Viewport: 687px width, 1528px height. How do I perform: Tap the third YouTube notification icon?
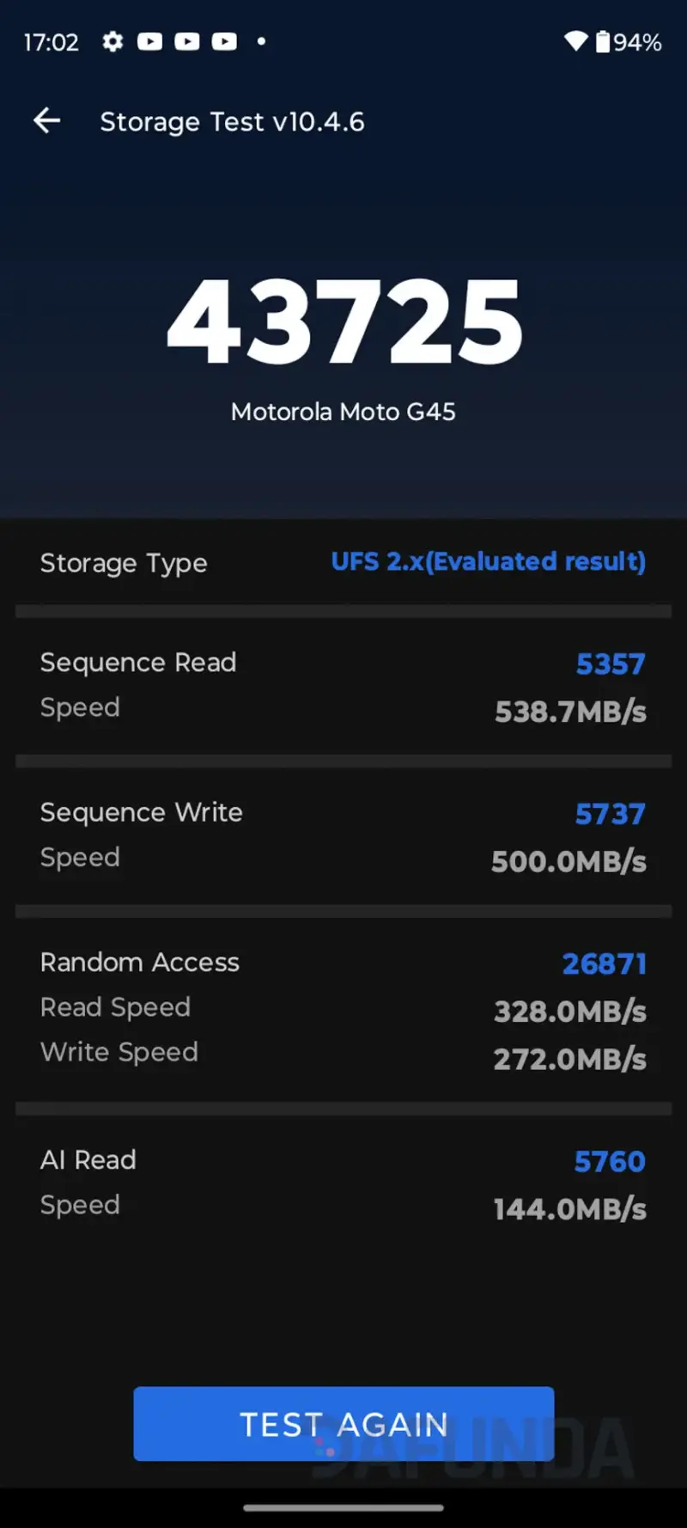(224, 41)
